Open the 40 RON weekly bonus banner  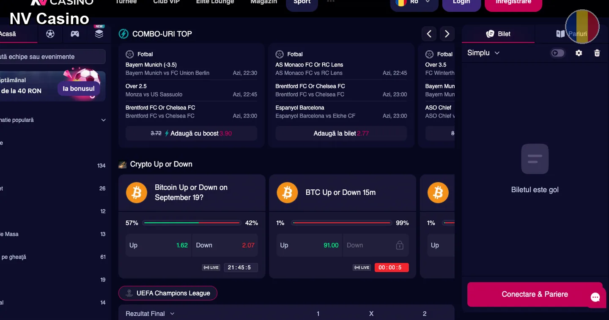coord(52,86)
